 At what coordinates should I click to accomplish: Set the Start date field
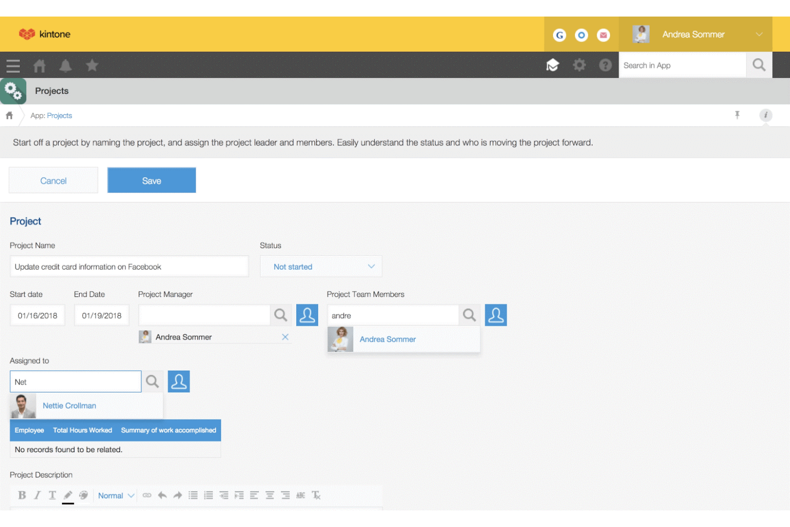pyautogui.click(x=37, y=315)
